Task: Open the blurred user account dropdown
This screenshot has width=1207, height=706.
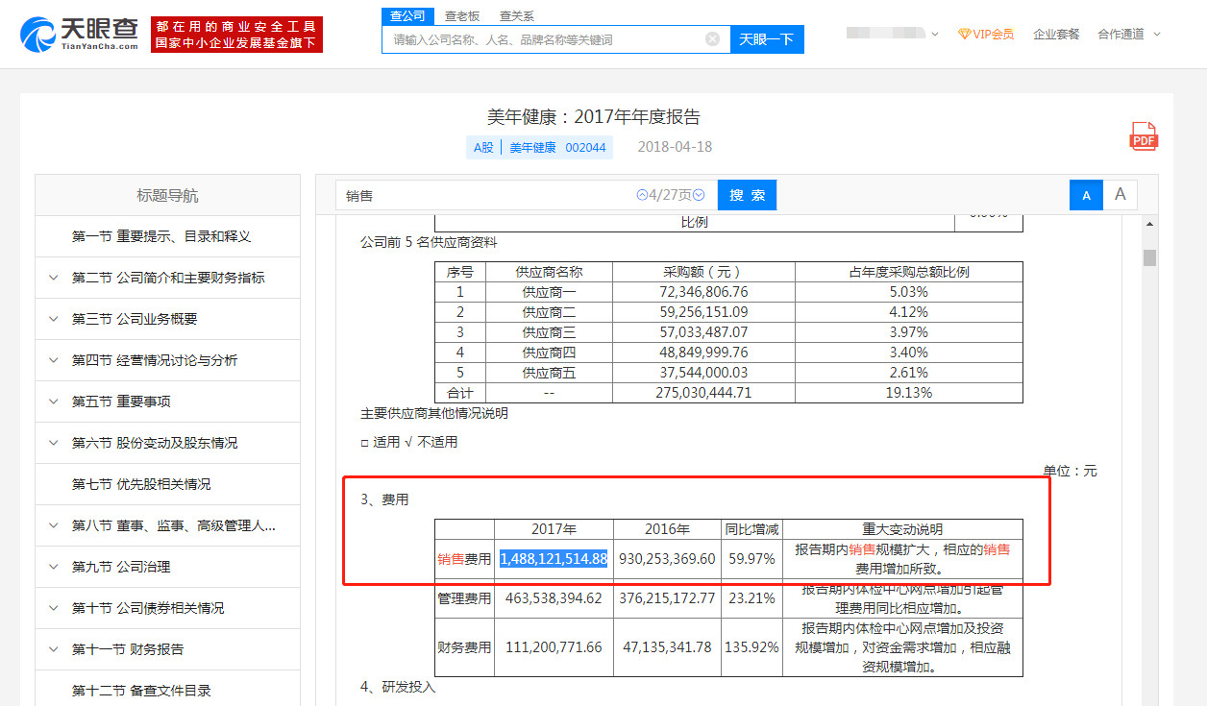Action: (x=892, y=34)
